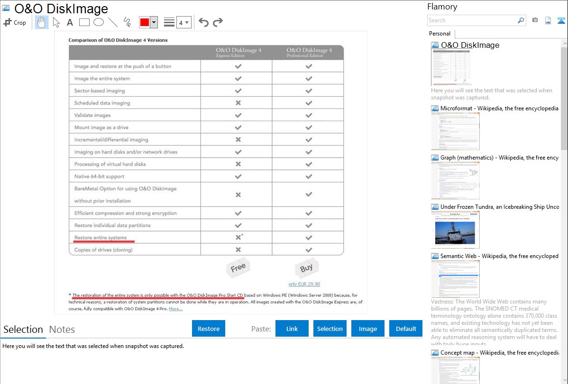The width and height of the screenshot is (568, 384).
Task: Pick the rectangle shape tool
Action: [x=84, y=22]
